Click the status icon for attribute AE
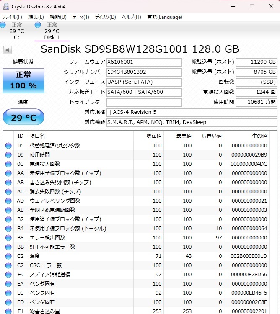Viewport: 280px width, 314px height. [8, 210]
